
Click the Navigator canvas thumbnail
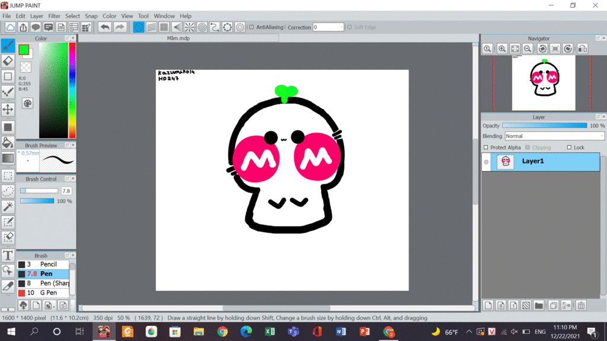(544, 83)
